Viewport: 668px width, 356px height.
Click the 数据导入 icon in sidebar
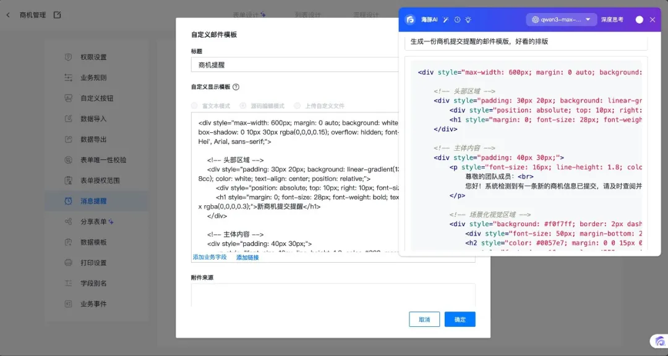click(68, 119)
